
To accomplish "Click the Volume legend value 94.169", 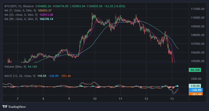I will point(32,67).
